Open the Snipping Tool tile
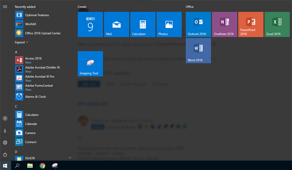This screenshot has width=292, height=170. point(90,64)
